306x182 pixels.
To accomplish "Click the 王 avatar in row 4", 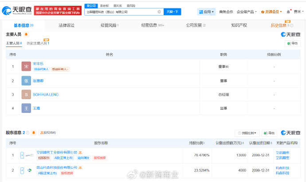I will 26,108.
